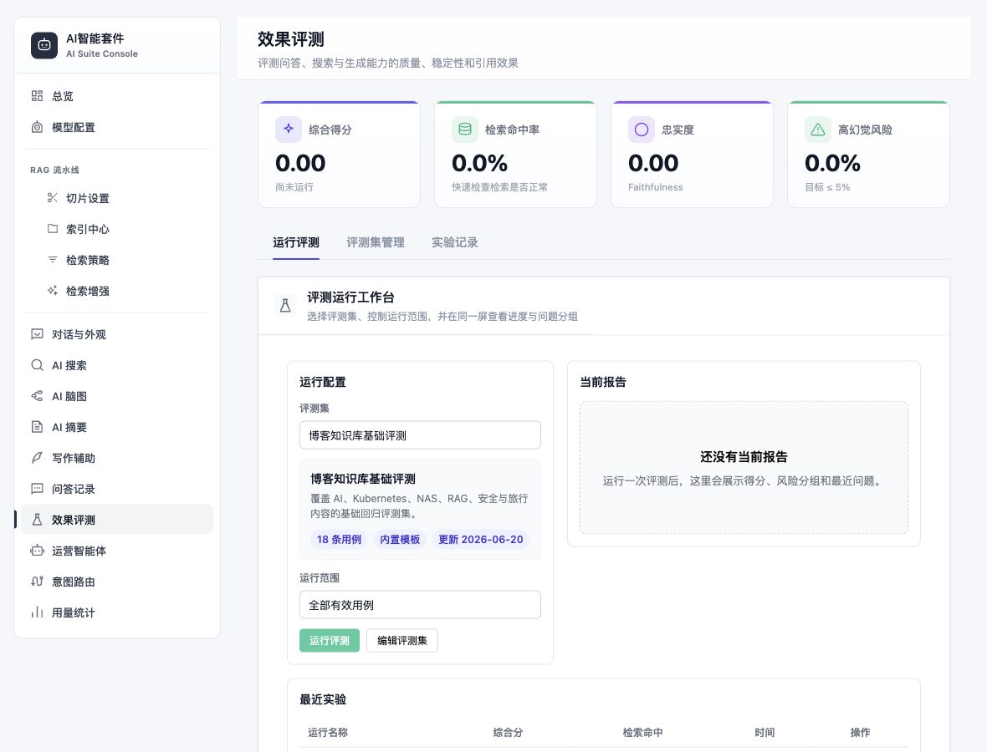Click the 18 条用例 tag
The width and height of the screenshot is (987, 752).
point(339,540)
